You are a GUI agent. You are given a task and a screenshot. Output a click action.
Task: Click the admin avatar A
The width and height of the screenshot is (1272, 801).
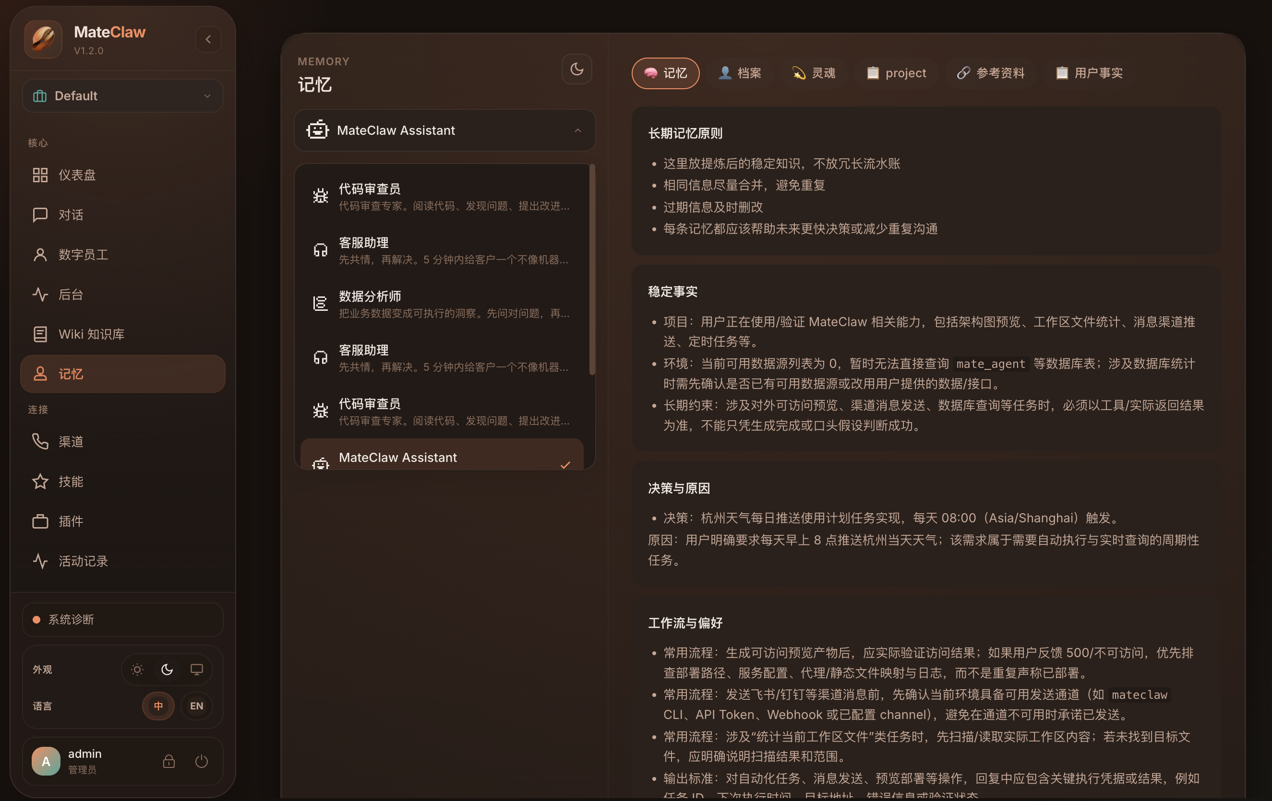(x=46, y=761)
